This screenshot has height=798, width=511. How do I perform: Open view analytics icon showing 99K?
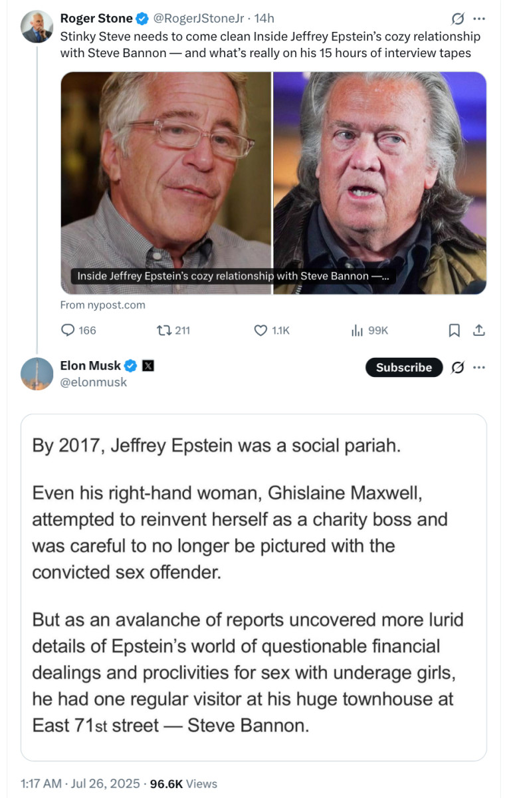click(x=356, y=330)
